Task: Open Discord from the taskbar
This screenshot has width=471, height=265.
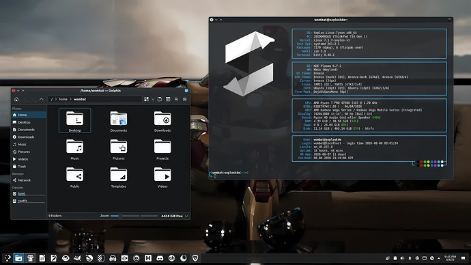Action: point(160,257)
